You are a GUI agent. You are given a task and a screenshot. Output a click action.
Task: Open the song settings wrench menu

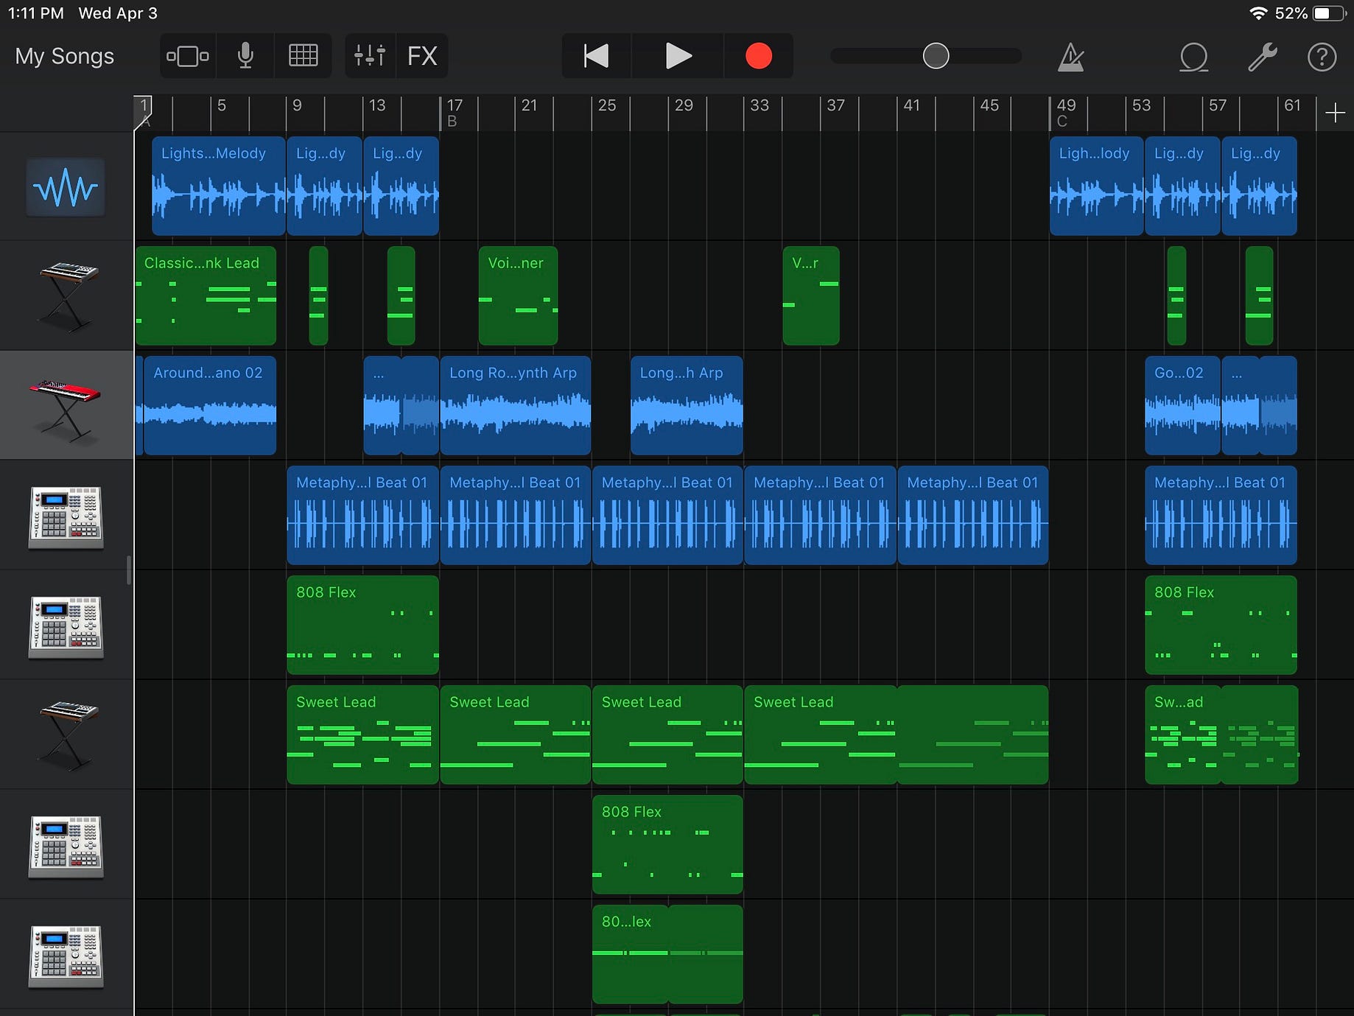pyautogui.click(x=1263, y=55)
